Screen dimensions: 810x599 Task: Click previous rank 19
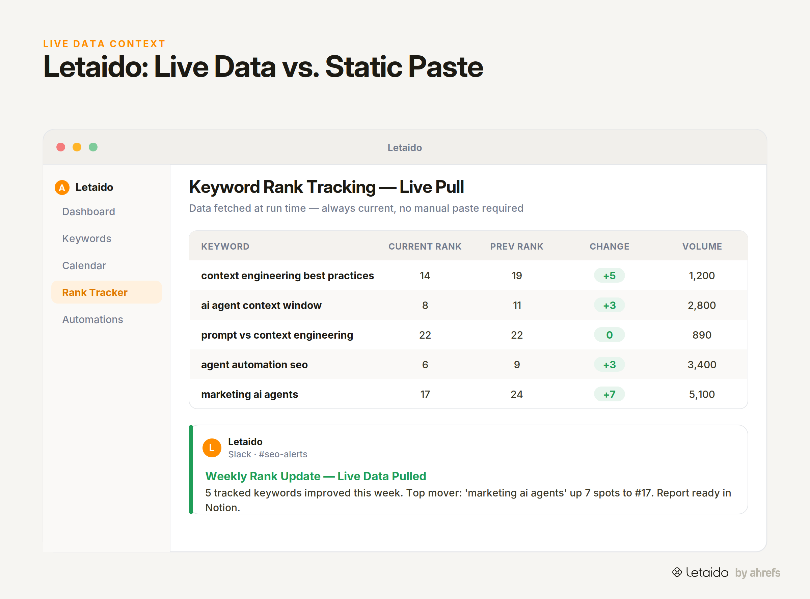click(x=516, y=276)
